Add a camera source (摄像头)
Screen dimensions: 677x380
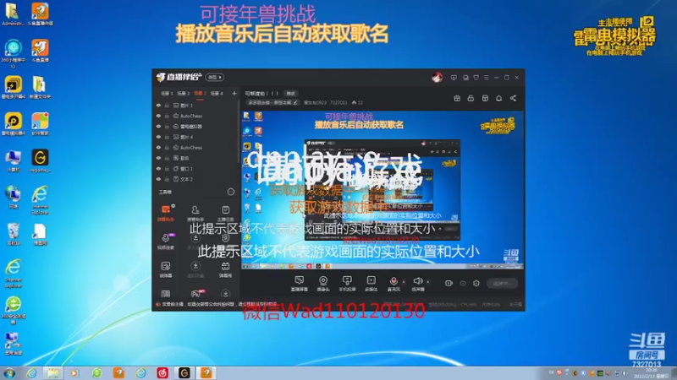(323, 280)
